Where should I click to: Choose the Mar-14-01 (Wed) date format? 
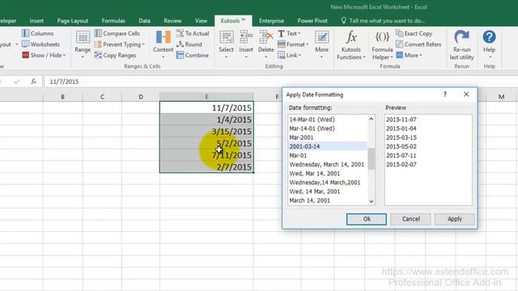pyautogui.click(x=327, y=129)
